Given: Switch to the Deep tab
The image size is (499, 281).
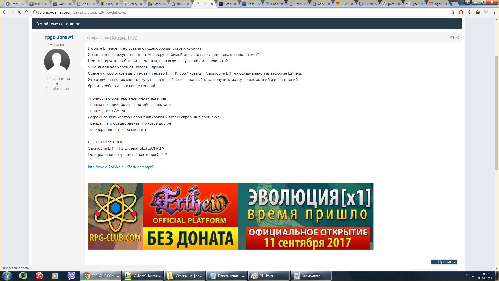Looking at the screenshot, I should point(15,4).
